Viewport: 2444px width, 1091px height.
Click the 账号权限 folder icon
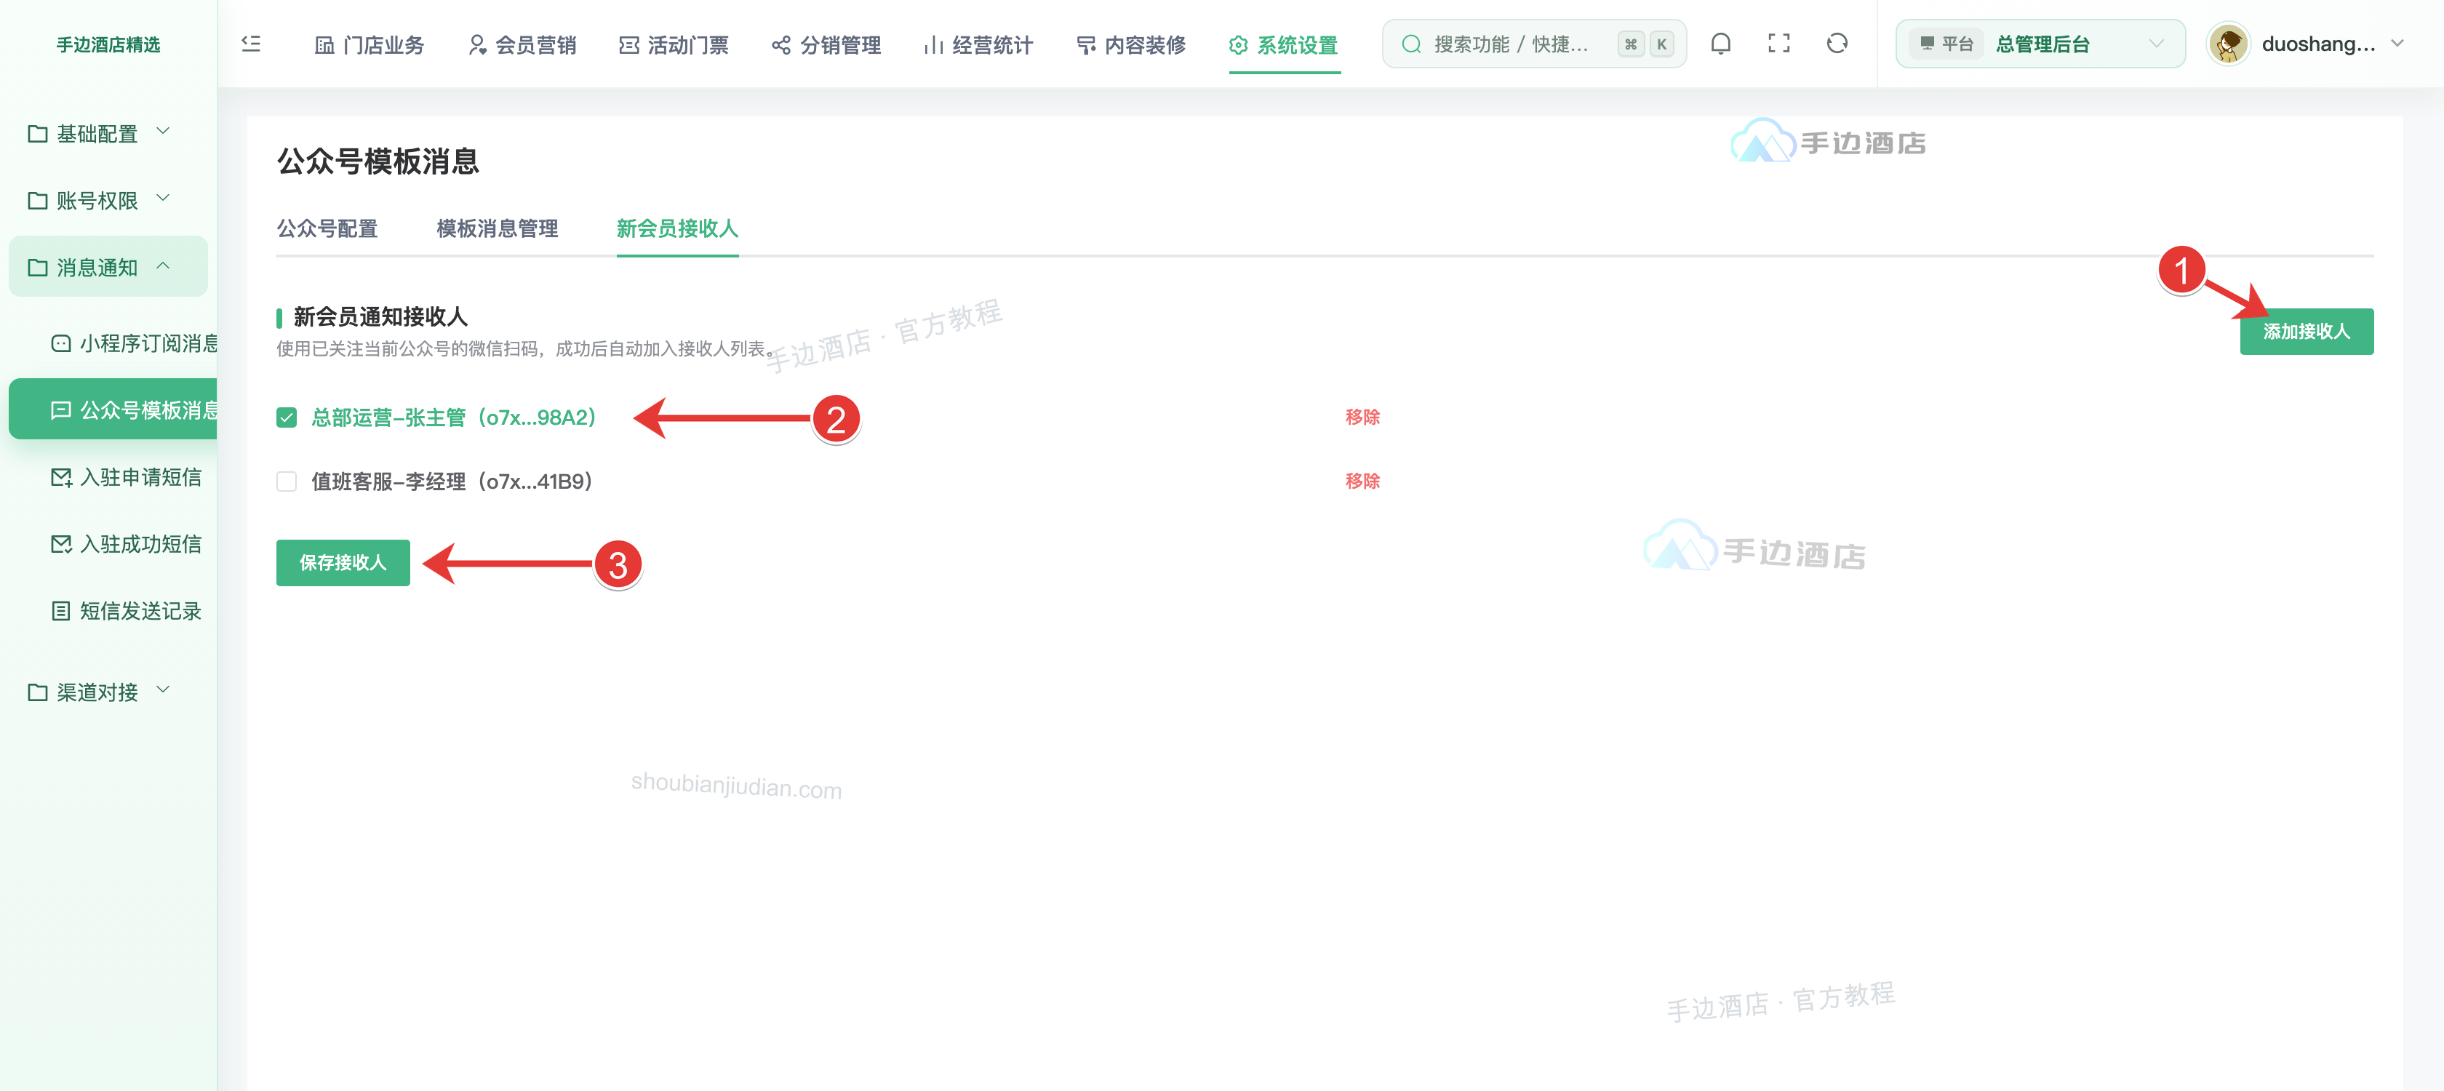[38, 200]
